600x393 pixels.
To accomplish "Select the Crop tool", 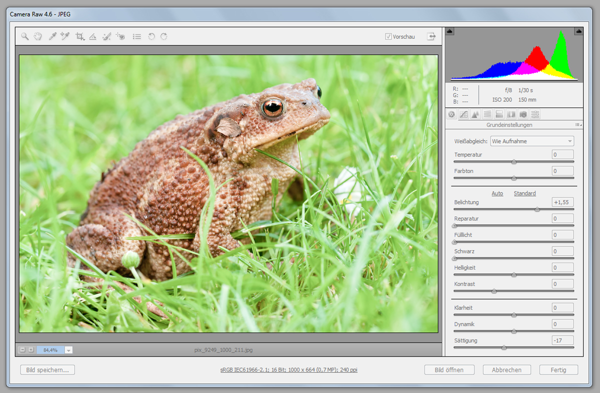I will (x=79, y=36).
